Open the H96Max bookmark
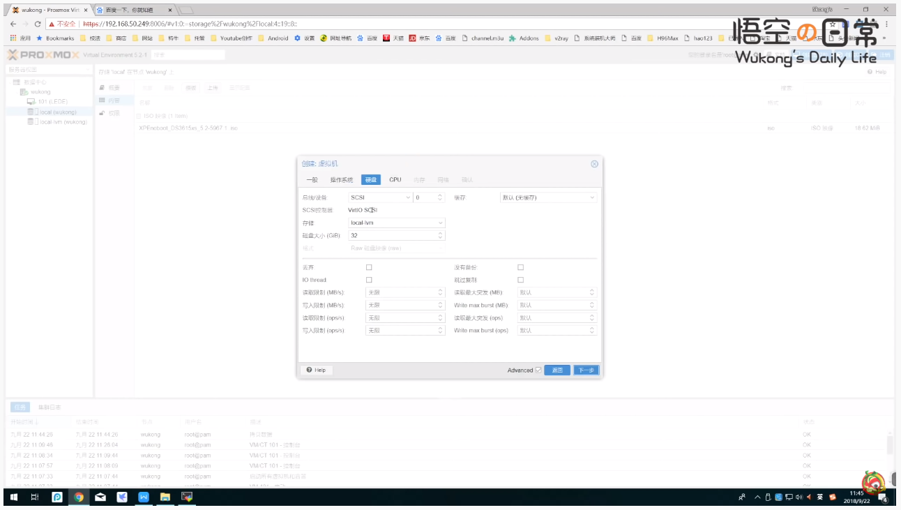 click(x=662, y=38)
